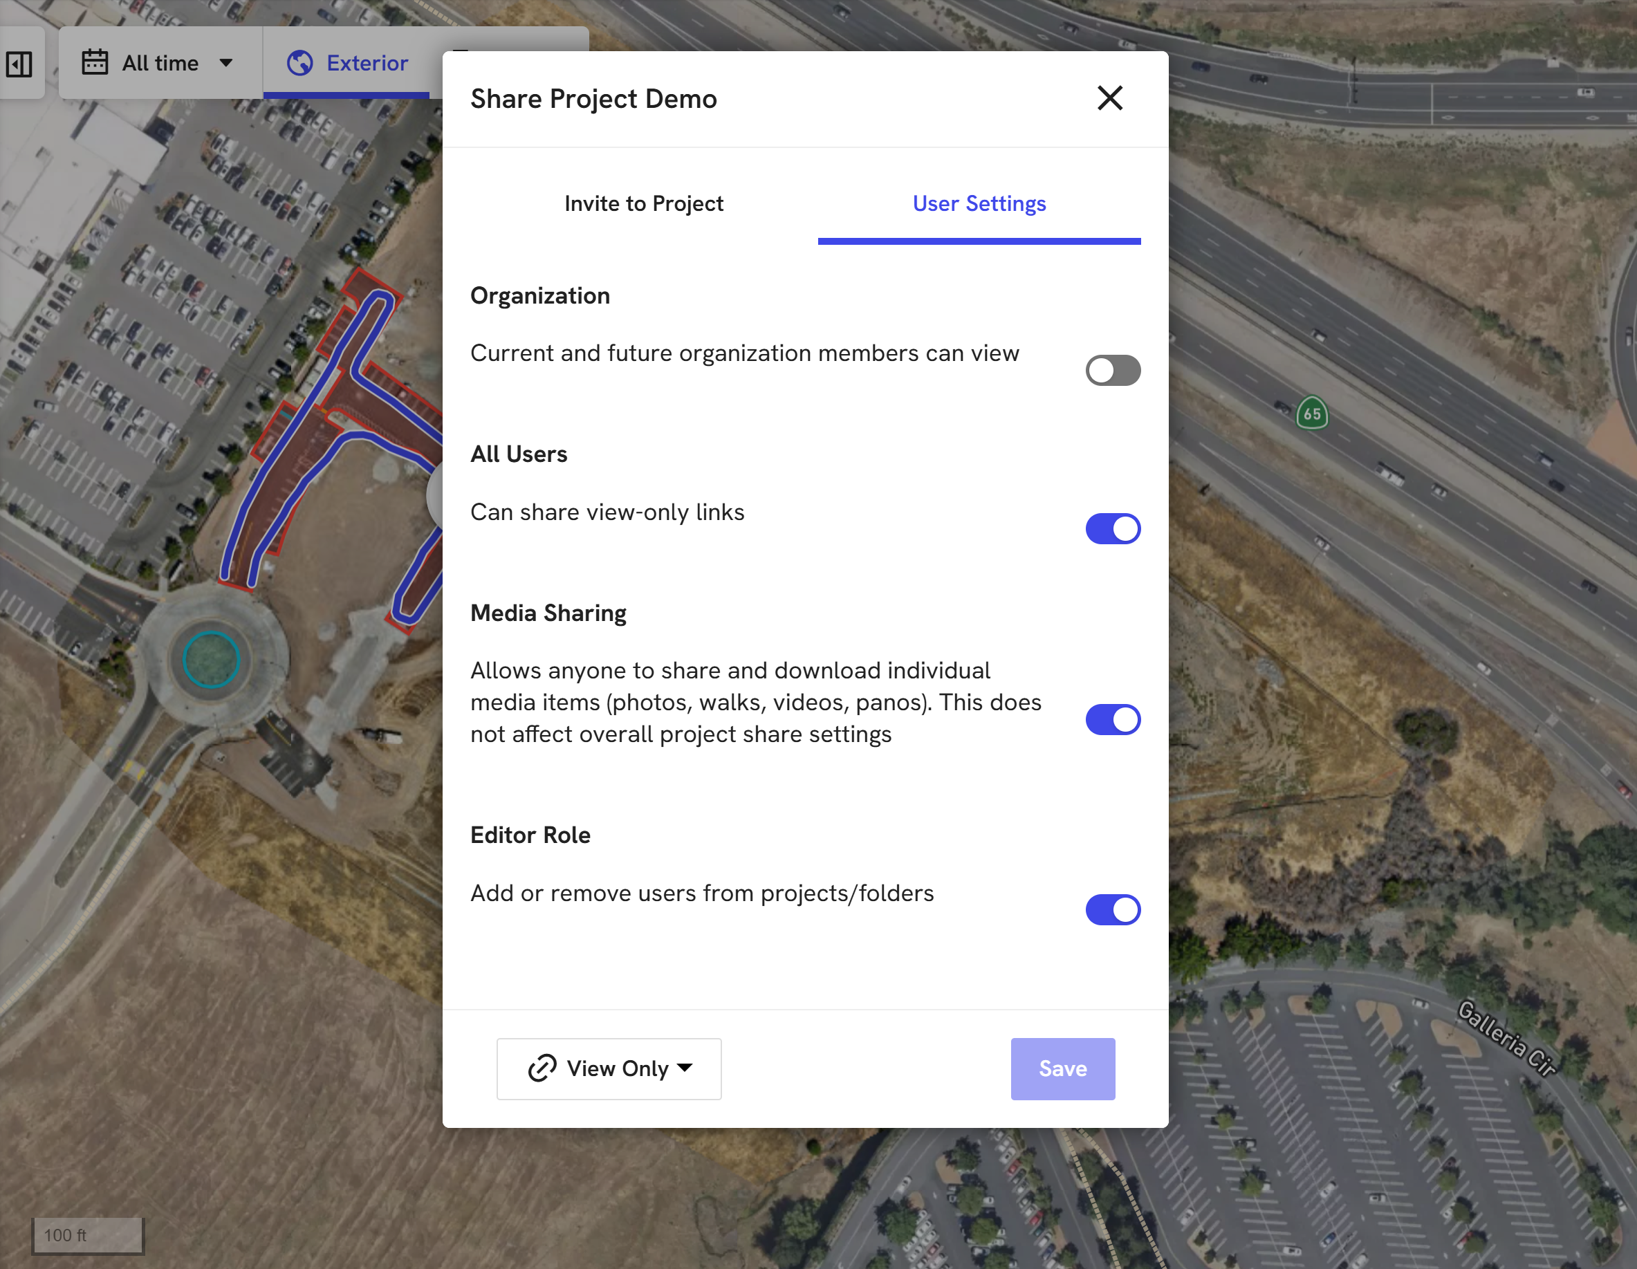Click the link chain icon next to View Only

point(542,1068)
